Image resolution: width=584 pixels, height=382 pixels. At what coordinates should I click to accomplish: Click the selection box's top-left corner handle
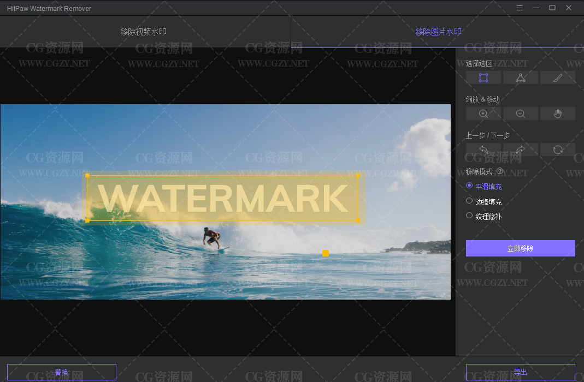click(87, 176)
